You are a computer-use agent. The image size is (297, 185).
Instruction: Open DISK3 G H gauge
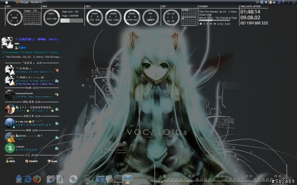132,18
